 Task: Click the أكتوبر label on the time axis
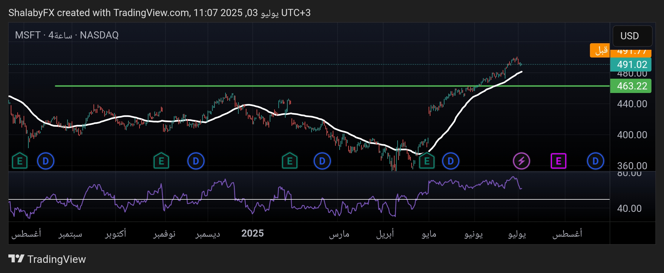click(x=116, y=234)
